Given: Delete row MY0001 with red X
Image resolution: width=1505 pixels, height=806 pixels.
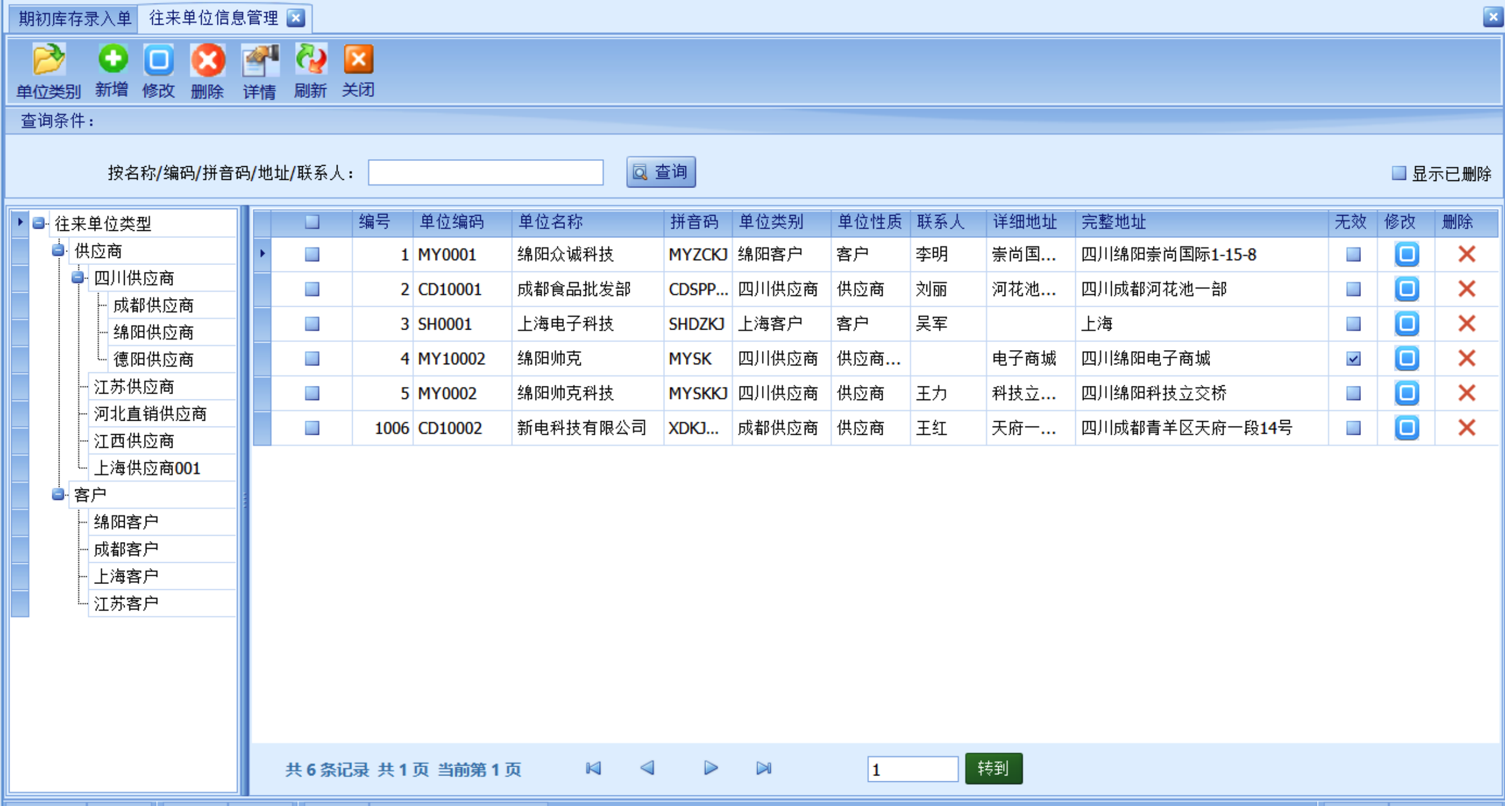Looking at the screenshot, I should [x=1467, y=254].
